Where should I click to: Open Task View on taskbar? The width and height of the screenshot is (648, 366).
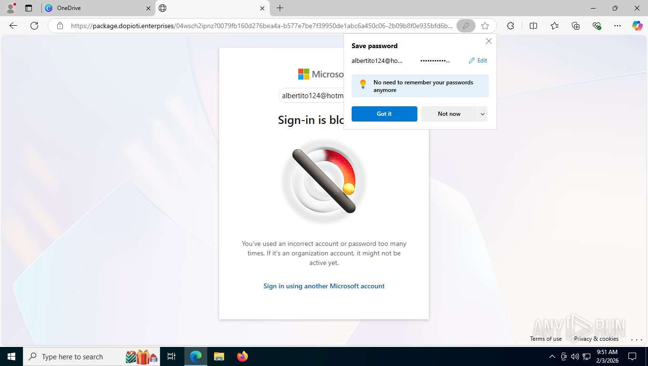tap(172, 356)
